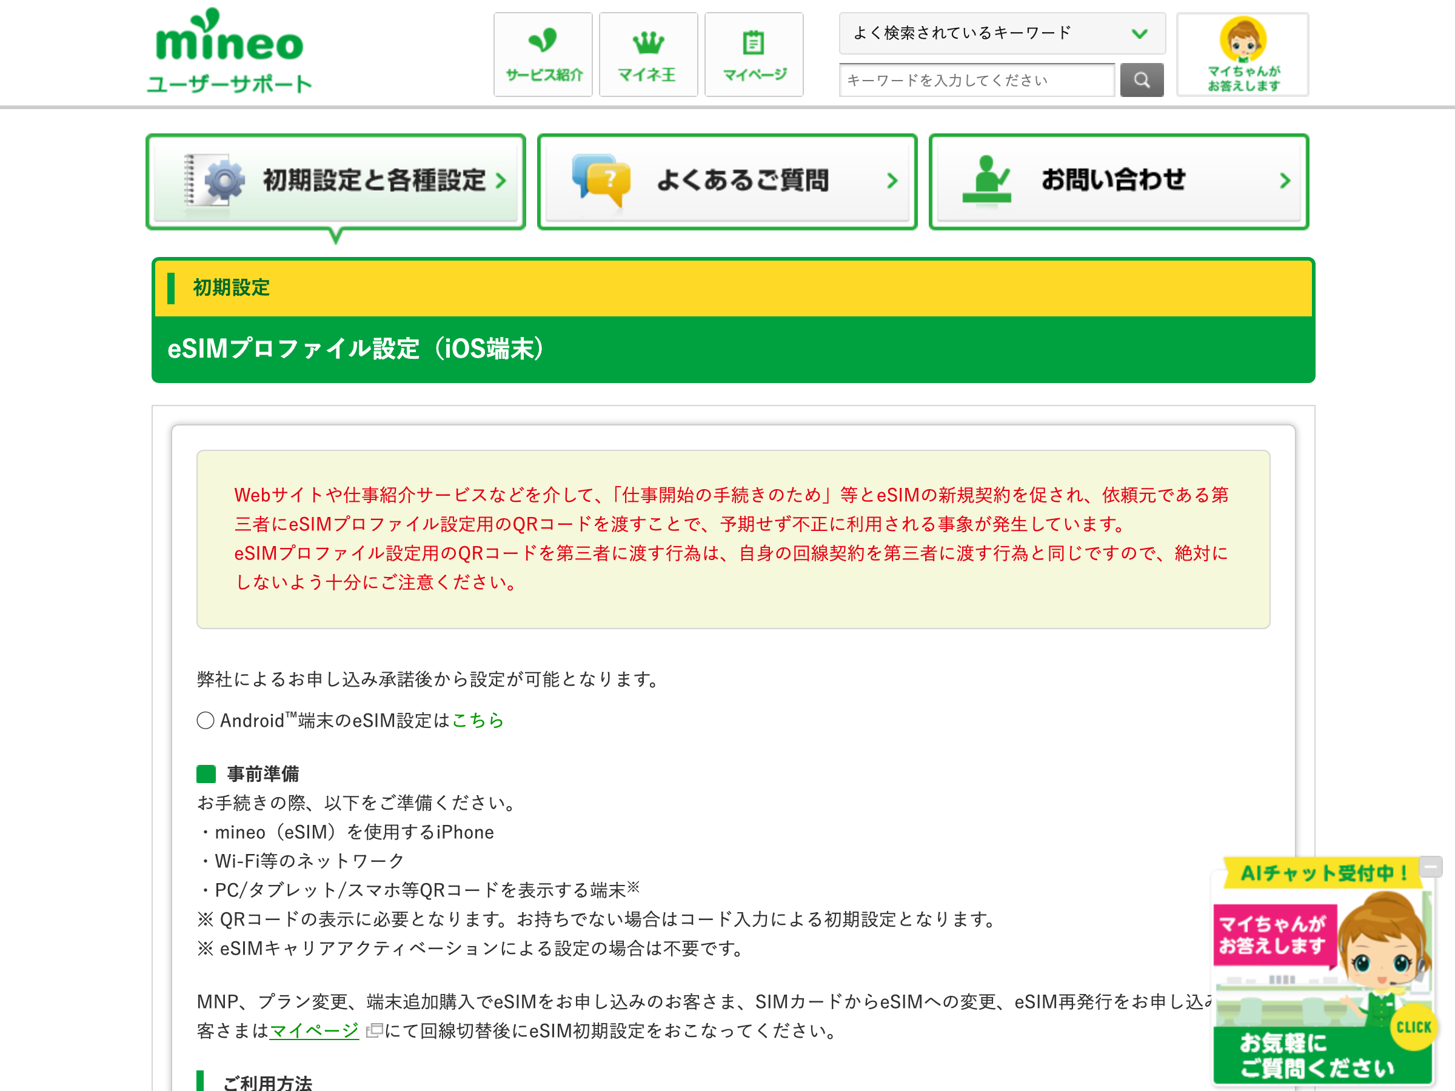The image size is (1455, 1091).
Task: Click the gear notebook icon in 初期設定と各種設定
Action: coord(215,180)
